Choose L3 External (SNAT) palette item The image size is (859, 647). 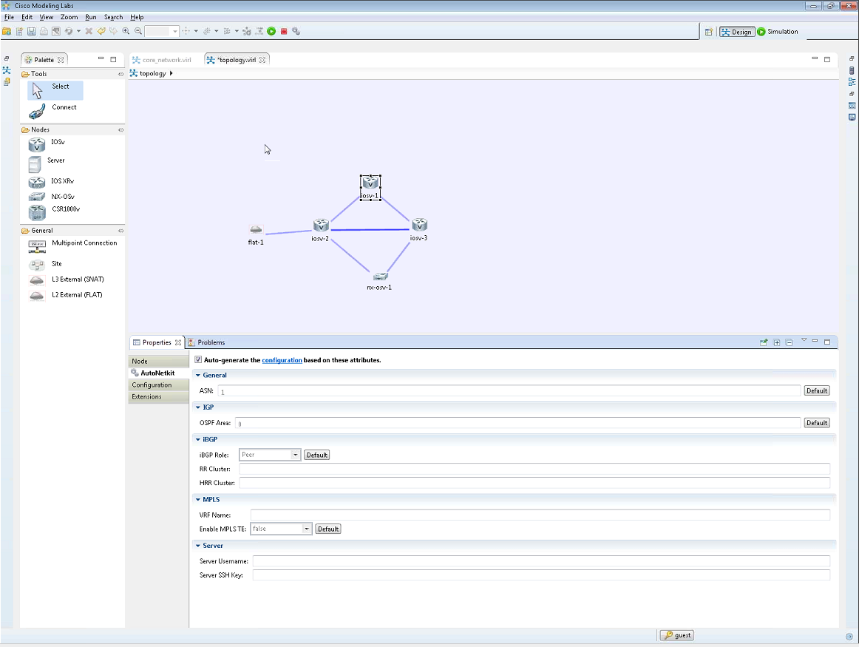(67, 280)
